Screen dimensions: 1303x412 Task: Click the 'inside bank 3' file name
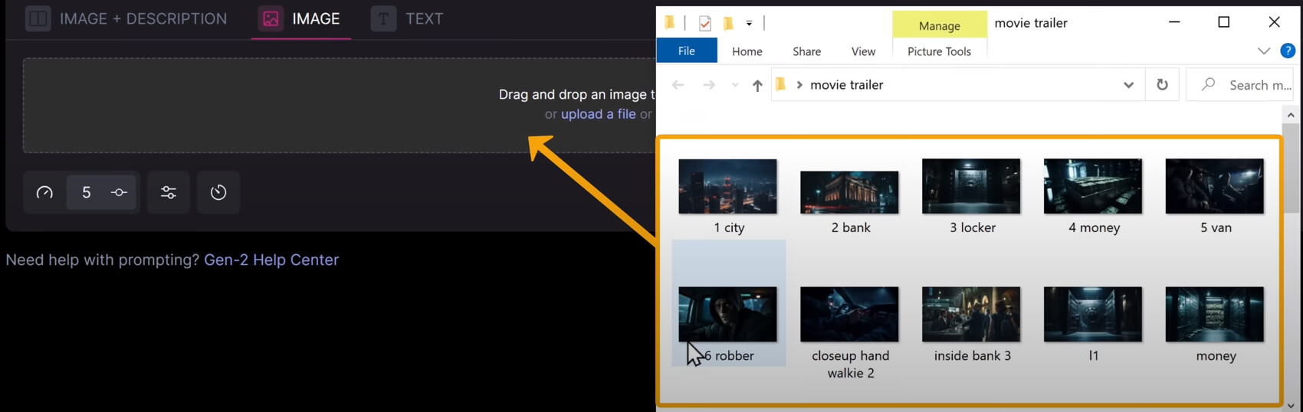click(x=972, y=355)
